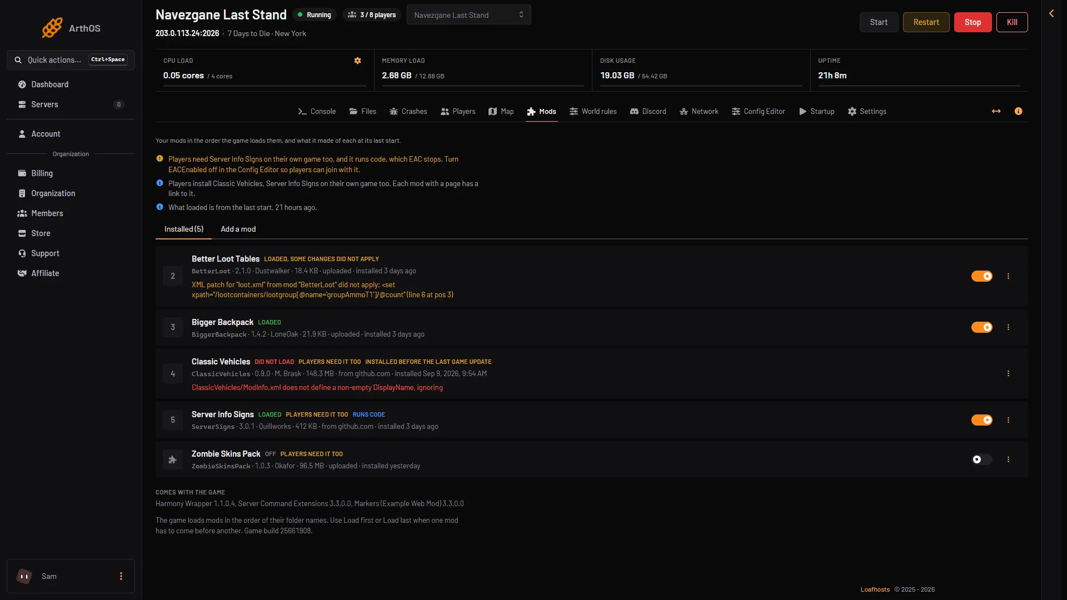The width and height of the screenshot is (1067, 600).
Task: Select Installed (5) tab
Action: [184, 229]
